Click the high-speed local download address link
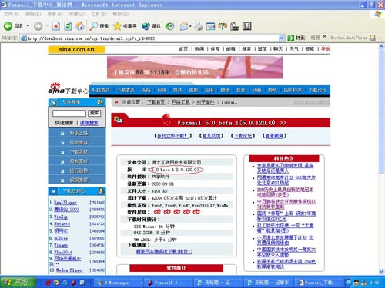This screenshot has height=288, width=385. click(164, 252)
